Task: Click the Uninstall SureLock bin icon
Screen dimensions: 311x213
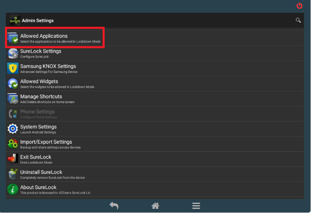Action: tap(13, 174)
